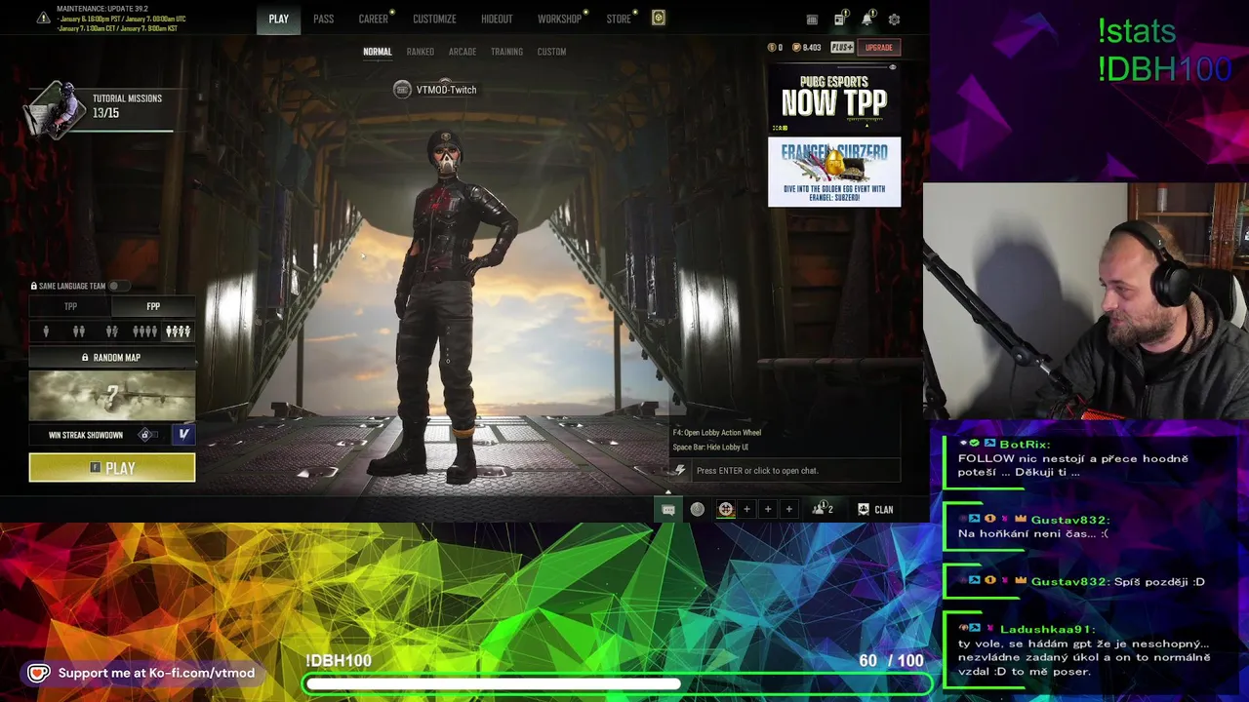Select the TRAINING mode tab
Viewport: 1249px width, 702px height.
coord(506,52)
